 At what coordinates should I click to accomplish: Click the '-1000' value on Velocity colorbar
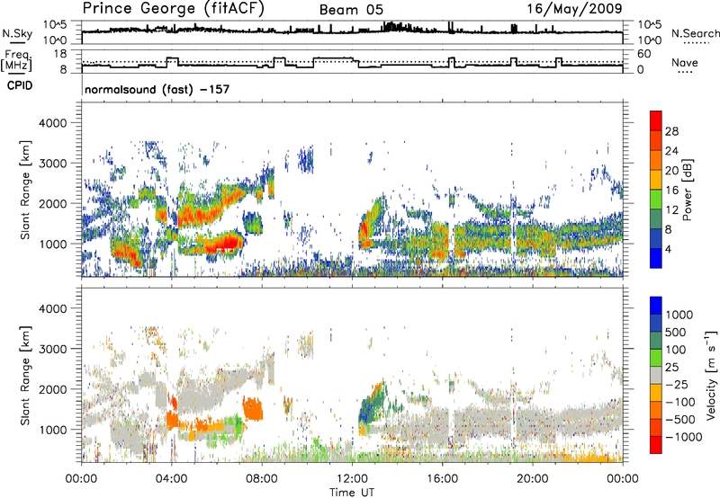[x=684, y=437]
